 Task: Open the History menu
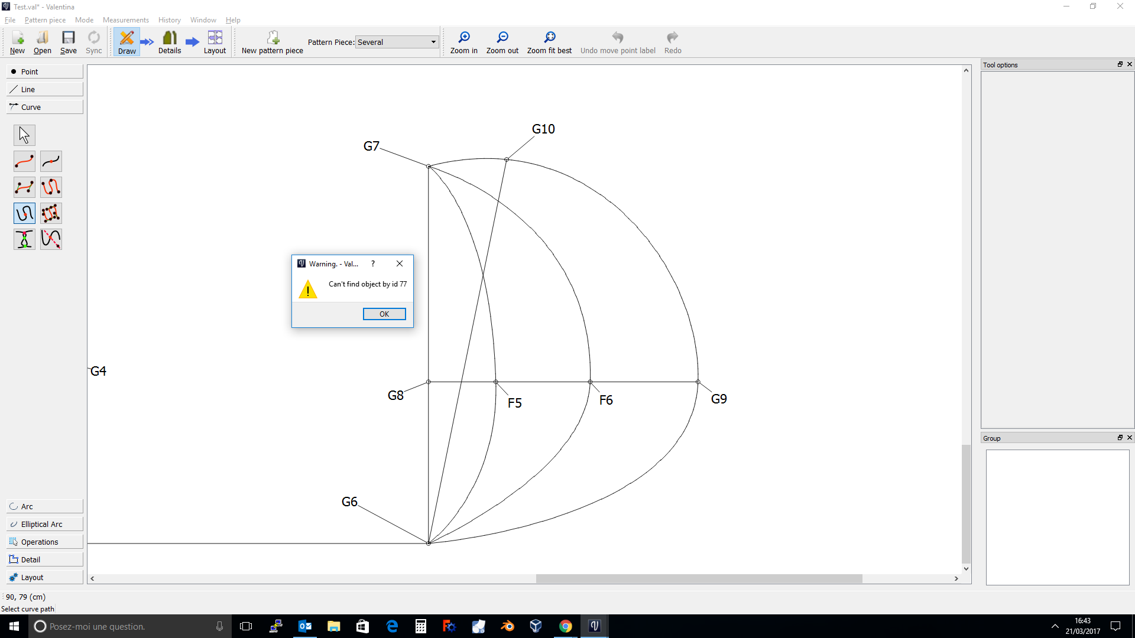coord(169,19)
